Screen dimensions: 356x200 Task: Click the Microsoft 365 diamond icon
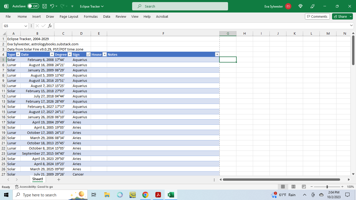(300, 6)
